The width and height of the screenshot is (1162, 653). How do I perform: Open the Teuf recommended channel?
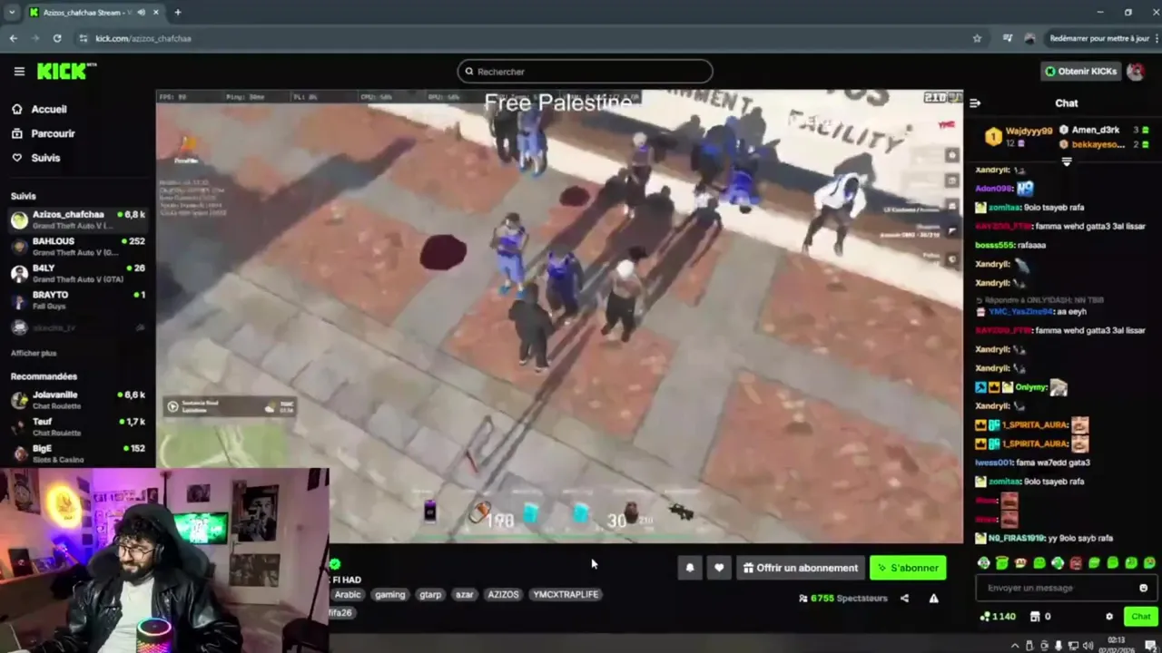click(x=78, y=426)
